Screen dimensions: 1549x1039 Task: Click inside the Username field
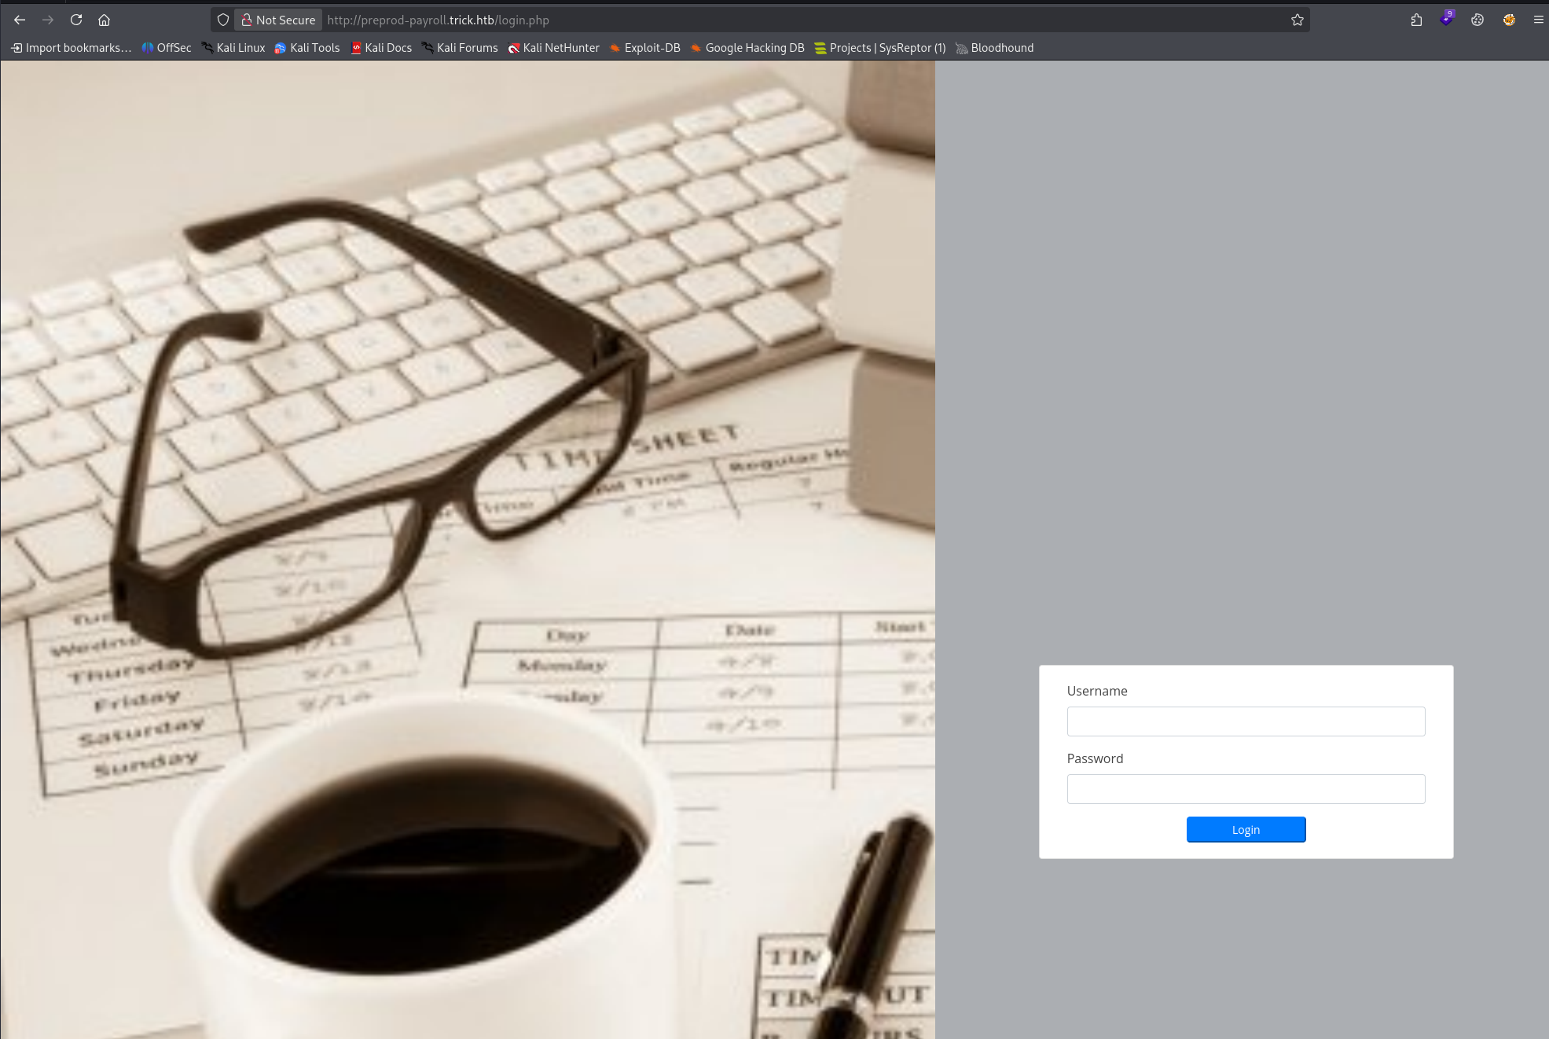click(x=1245, y=721)
